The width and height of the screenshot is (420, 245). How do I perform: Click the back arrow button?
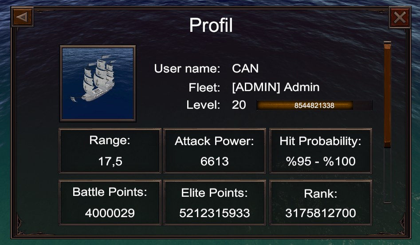[x=22, y=17]
